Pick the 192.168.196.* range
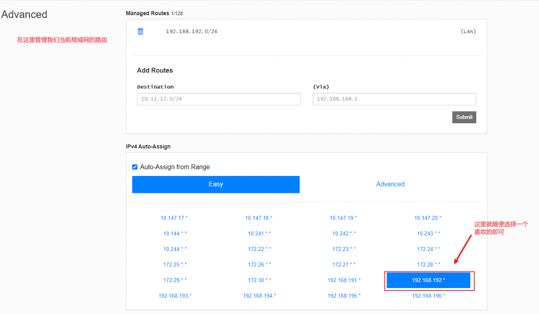Screen dimensions: 539x314 tap(428, 296)
